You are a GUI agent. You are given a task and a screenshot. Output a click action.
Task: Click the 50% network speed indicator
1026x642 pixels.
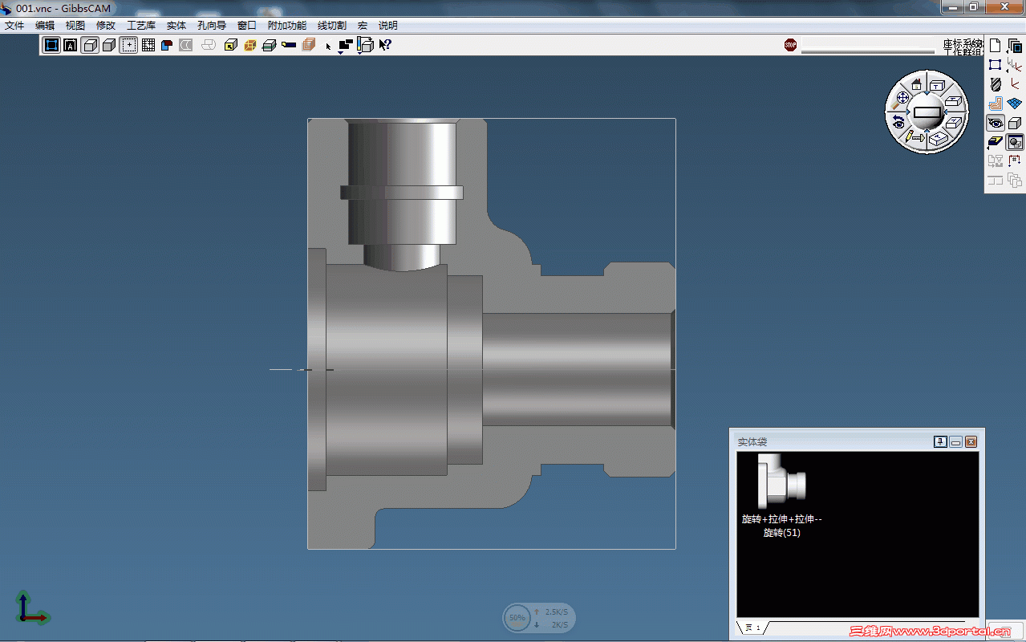pyautogui.click(x=517, y=618)
